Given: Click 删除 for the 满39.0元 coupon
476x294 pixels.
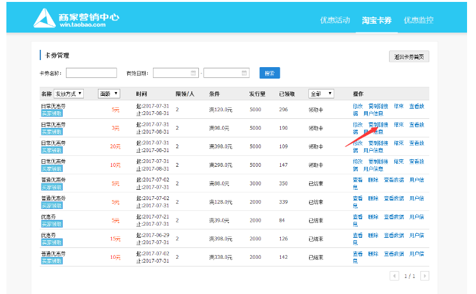Looking at the screenshot, I should coord(373,217).
